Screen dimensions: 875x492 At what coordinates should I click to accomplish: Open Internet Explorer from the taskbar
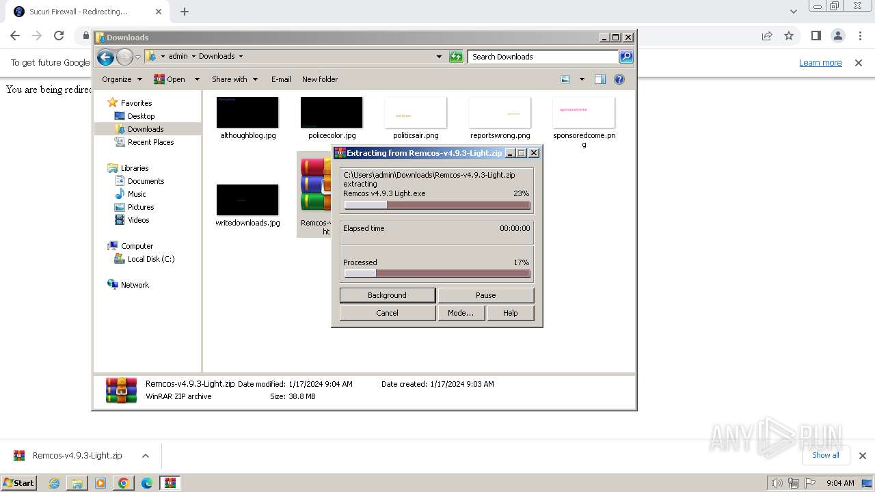tap(54, 483)
